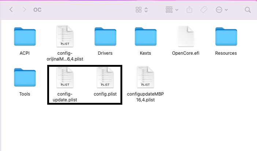
Task: Select the Drivers folder icon
Action: click(x=105, y=36)
